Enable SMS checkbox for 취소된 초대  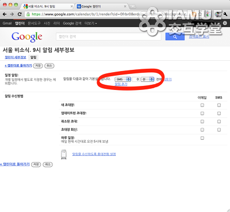coord(219,121)
